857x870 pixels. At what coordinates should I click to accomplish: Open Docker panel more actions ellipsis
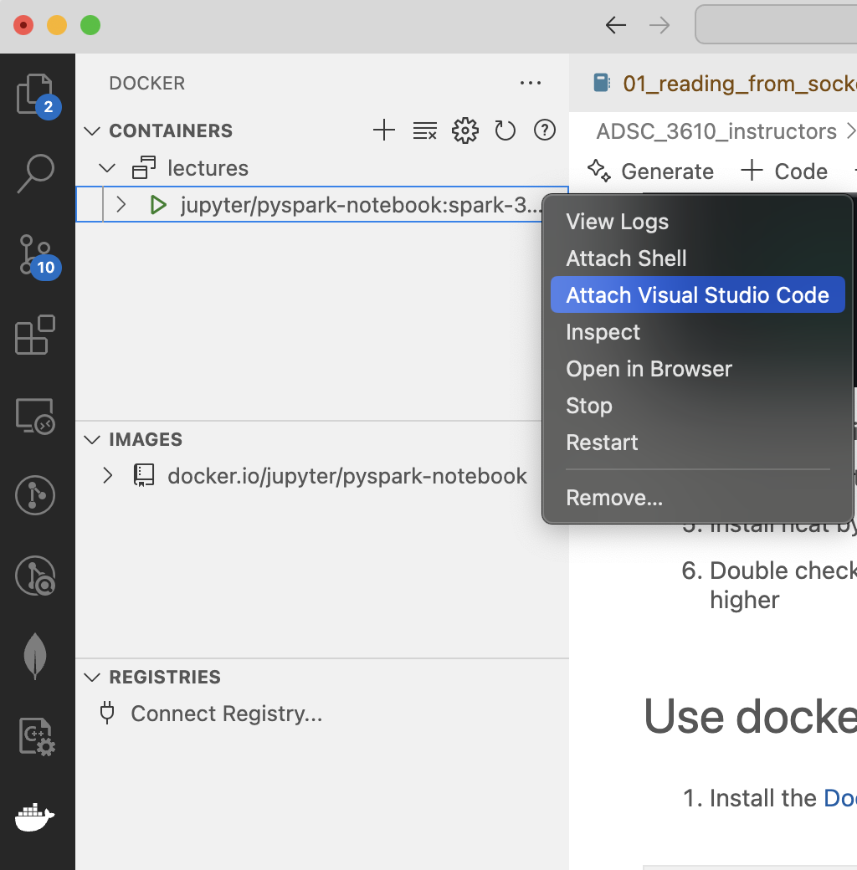531,83
